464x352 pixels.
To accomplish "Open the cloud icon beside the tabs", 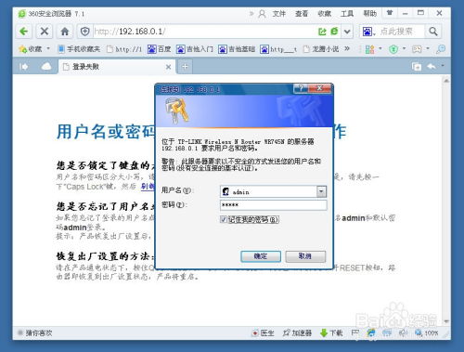I will point(46,67).
